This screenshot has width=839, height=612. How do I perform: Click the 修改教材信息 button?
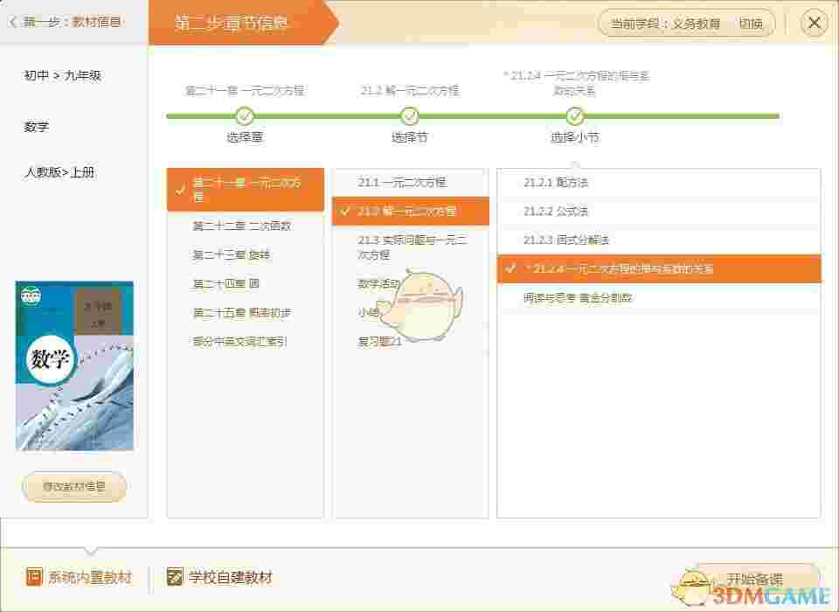(x=73, y=487)
